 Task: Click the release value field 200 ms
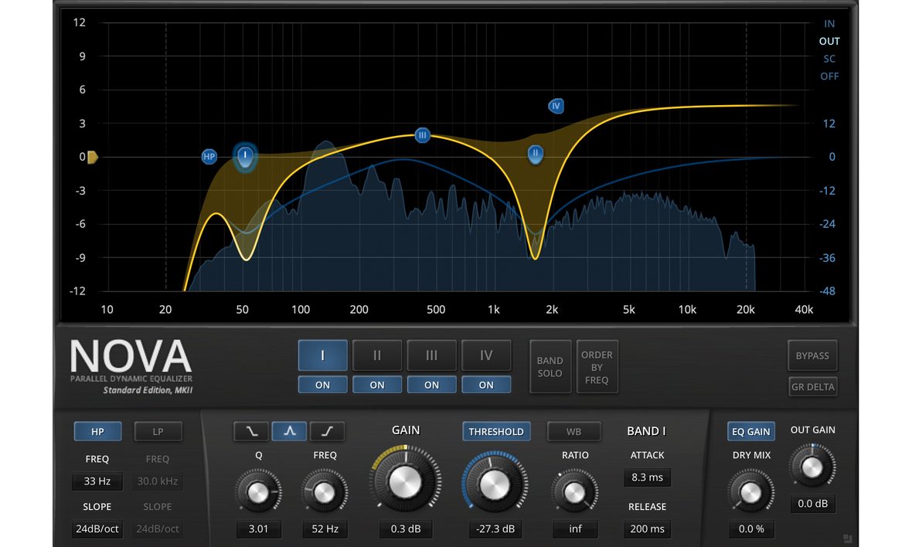pyautogui.click(x=647, y=529)
